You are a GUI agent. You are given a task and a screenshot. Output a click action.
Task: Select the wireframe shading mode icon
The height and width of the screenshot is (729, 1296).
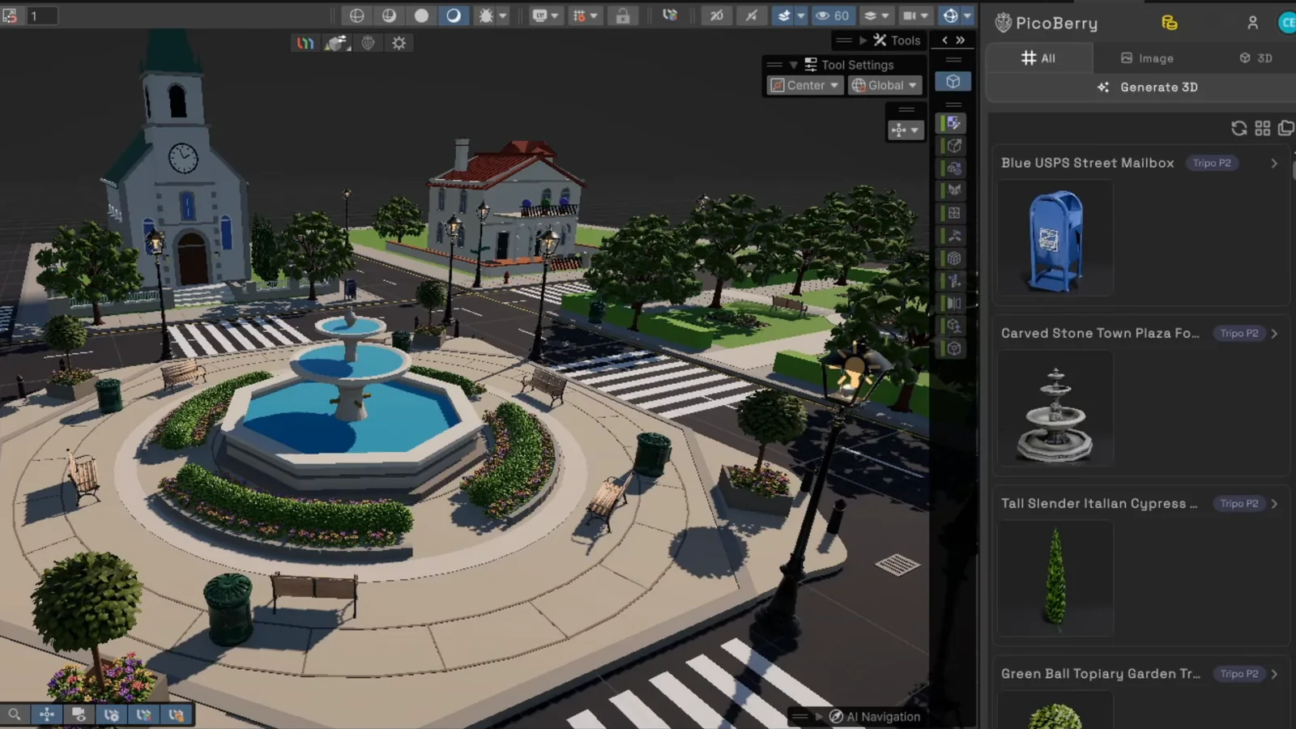[356, 15]
